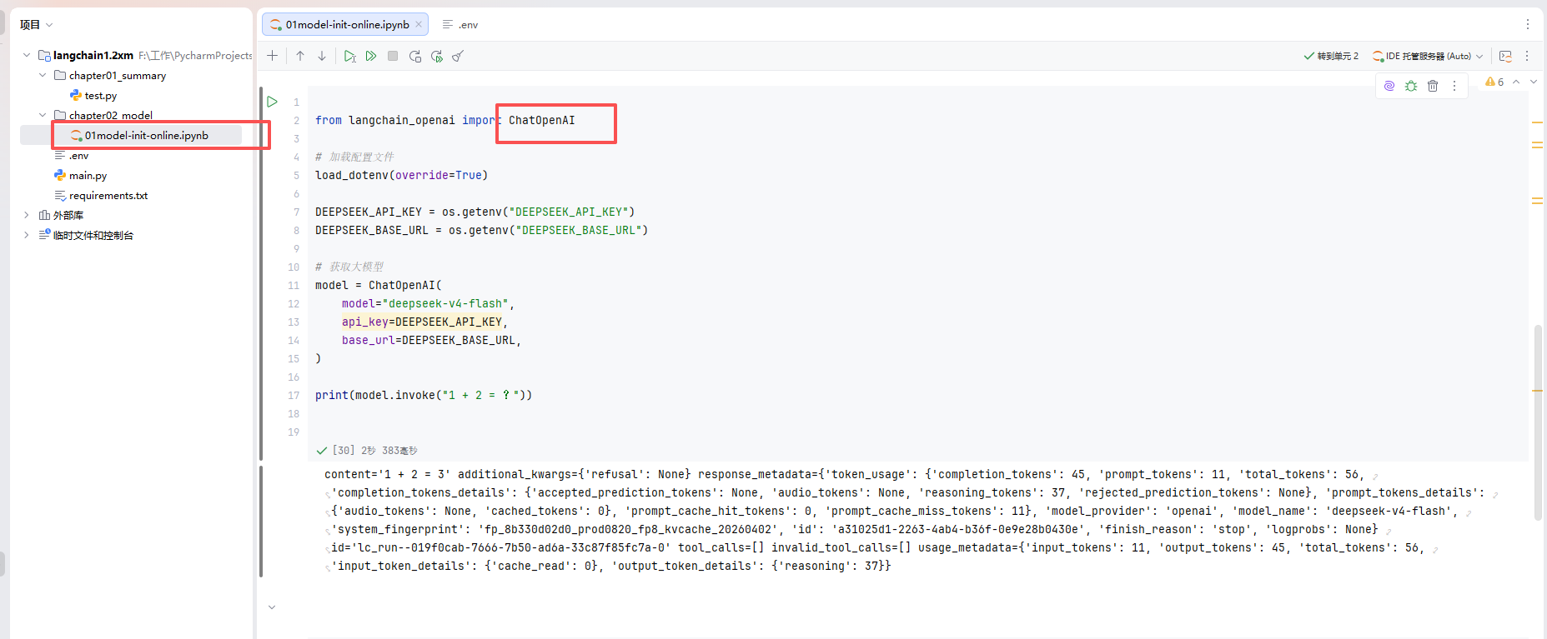The image size is (1547, 639).
Task: Open notebook toolbar more actions menu
Action: click(x=1527, y=56)
